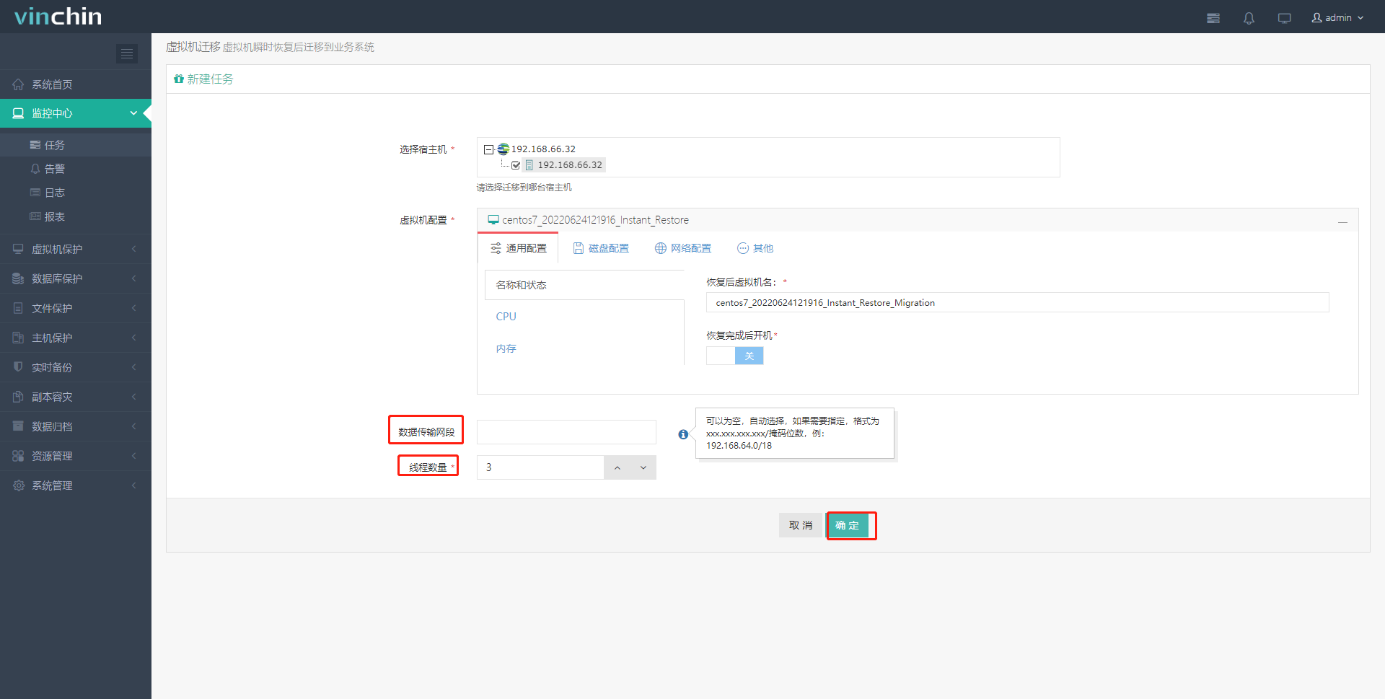Click the 主机保护 host icon

(18, 338)
